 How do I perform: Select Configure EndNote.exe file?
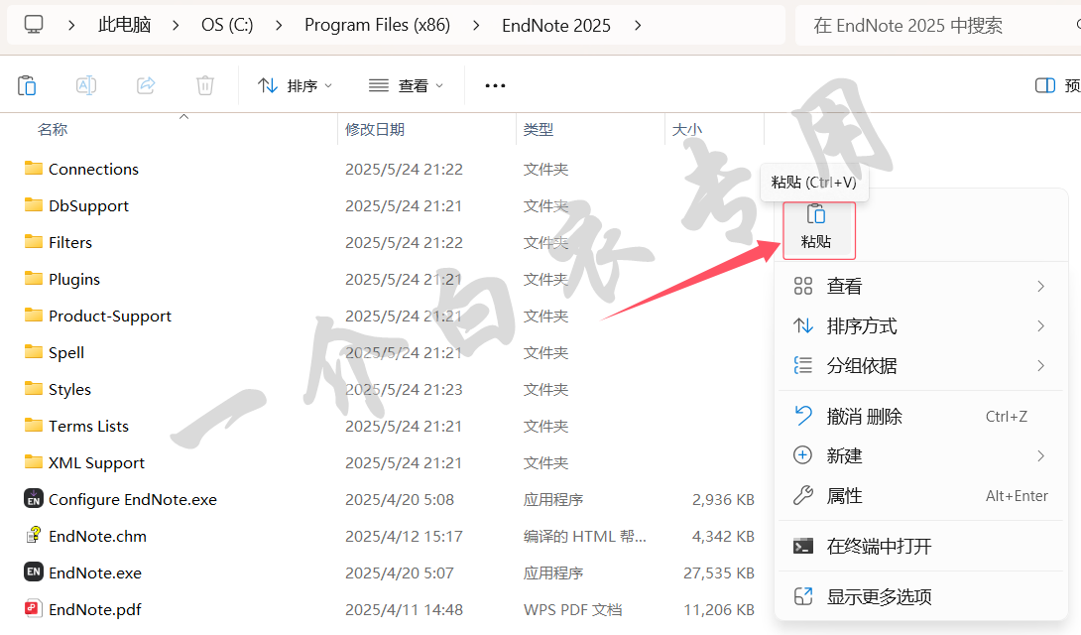coord(132,499)
